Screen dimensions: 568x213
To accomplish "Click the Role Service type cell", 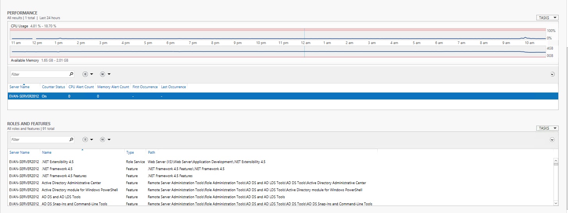I will click(x=135, y=162).
